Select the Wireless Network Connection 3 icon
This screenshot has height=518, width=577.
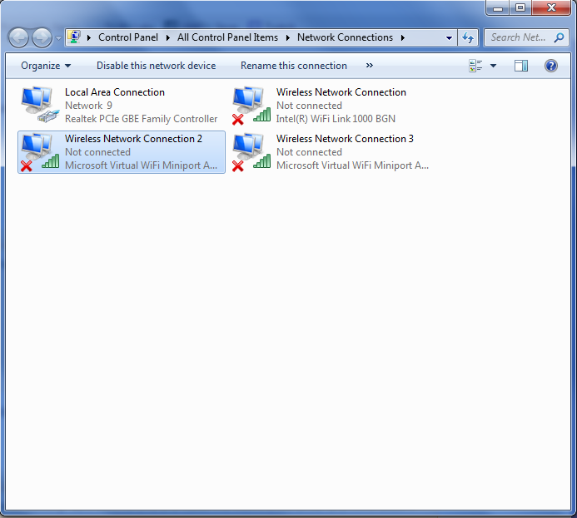251,151
